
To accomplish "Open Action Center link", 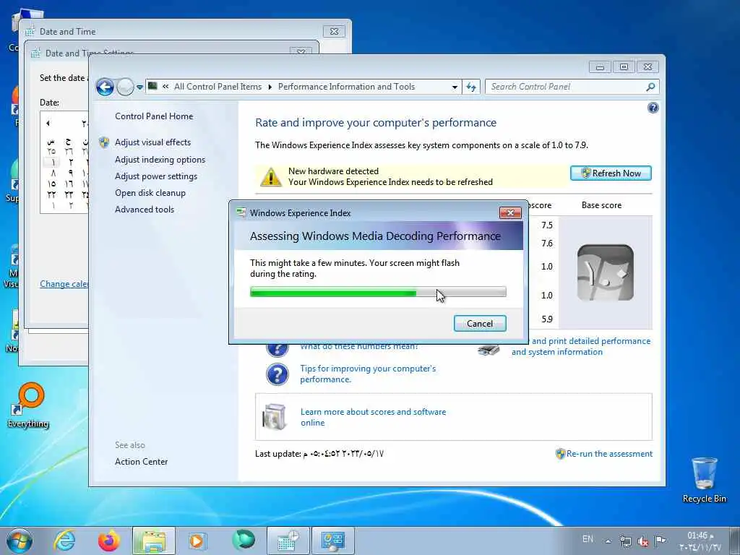I will tap(141, 462).
